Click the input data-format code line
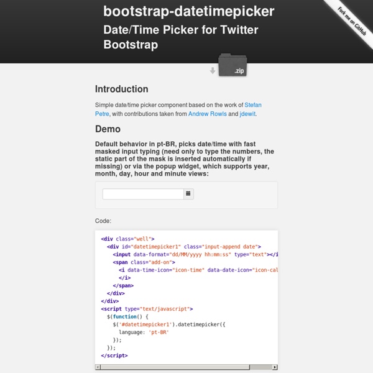This screenshot has height=373, width=373. (195, 254)
